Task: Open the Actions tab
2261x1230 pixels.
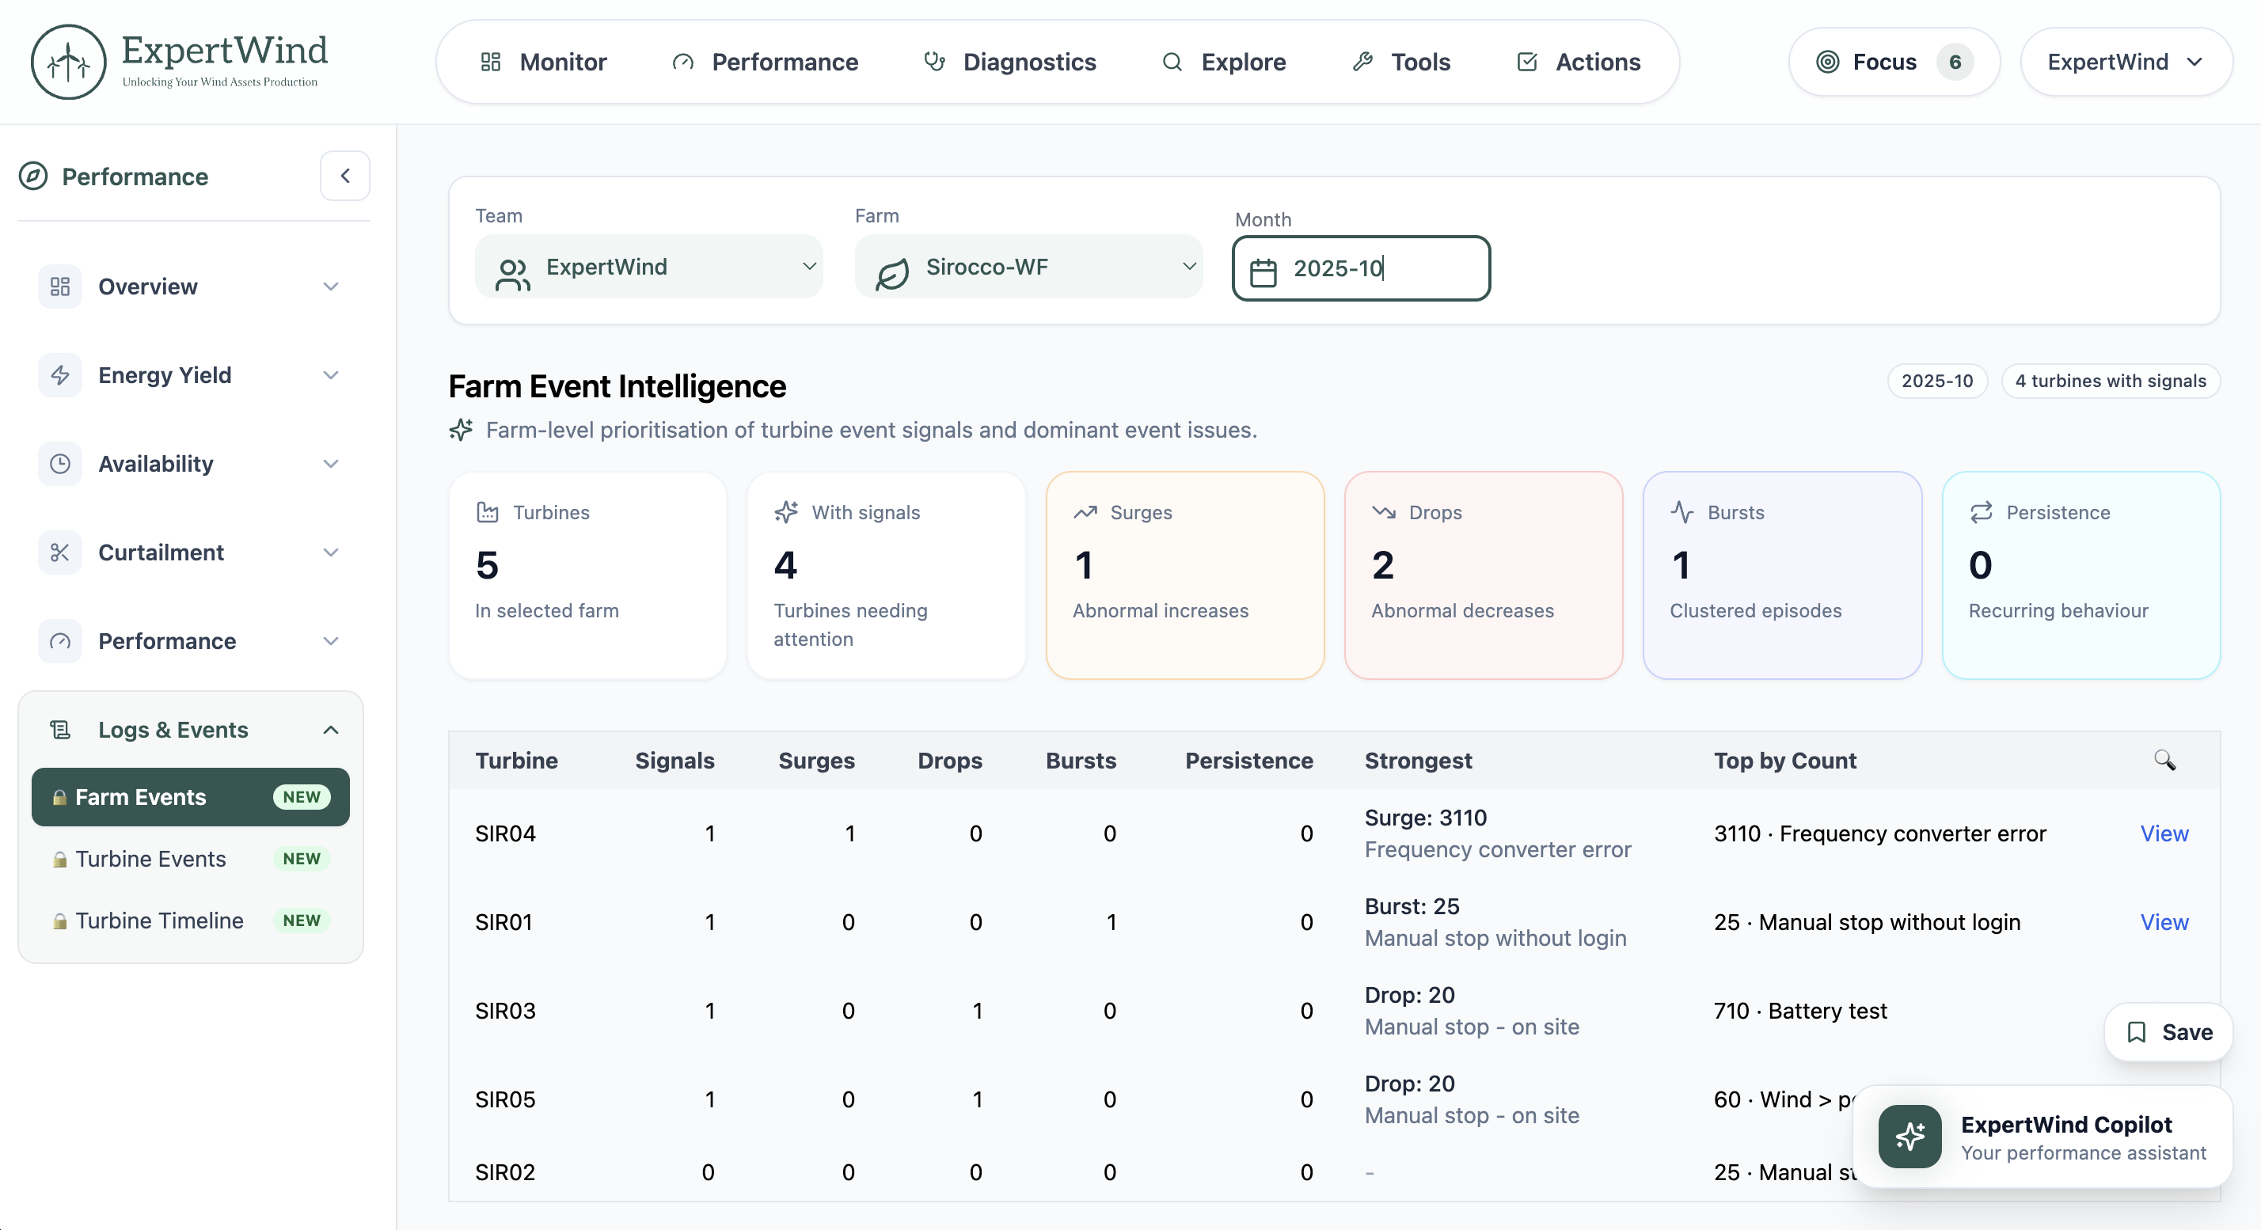Action: [x=1579, y=62]
